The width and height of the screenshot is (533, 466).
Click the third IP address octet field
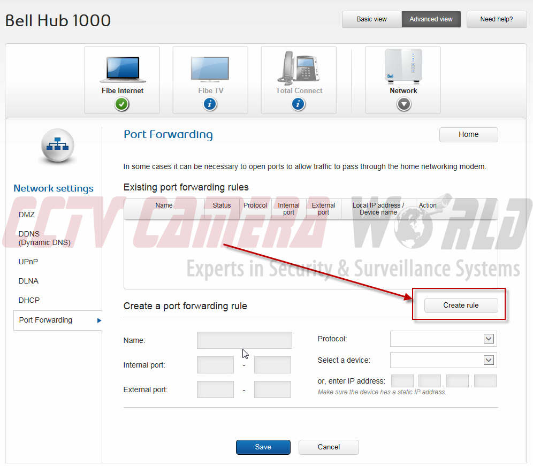pyautogui.click(x=458, y=381)
